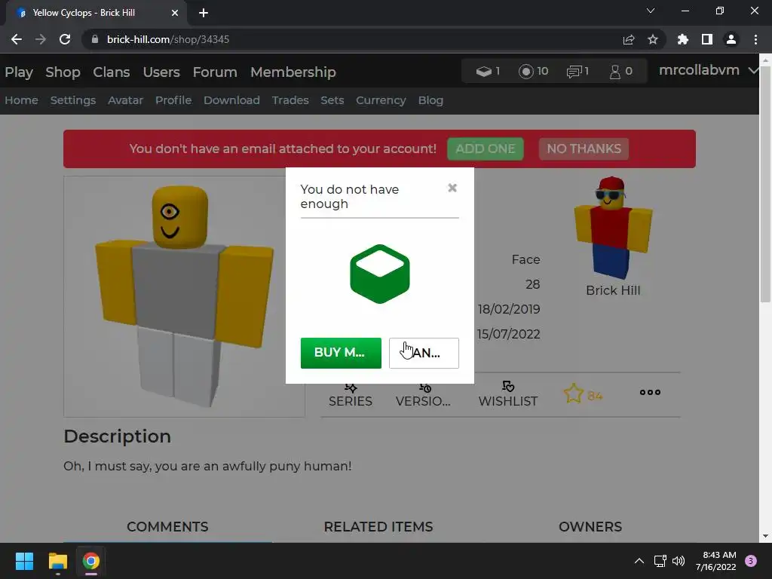The width and height of the screenshot is (772, 579).
Task: Switch to the OWNERS tab
Action: click(590, 527)
